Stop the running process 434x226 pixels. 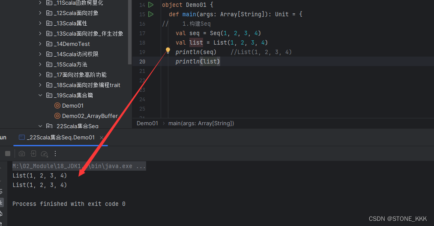pos(8,154)
